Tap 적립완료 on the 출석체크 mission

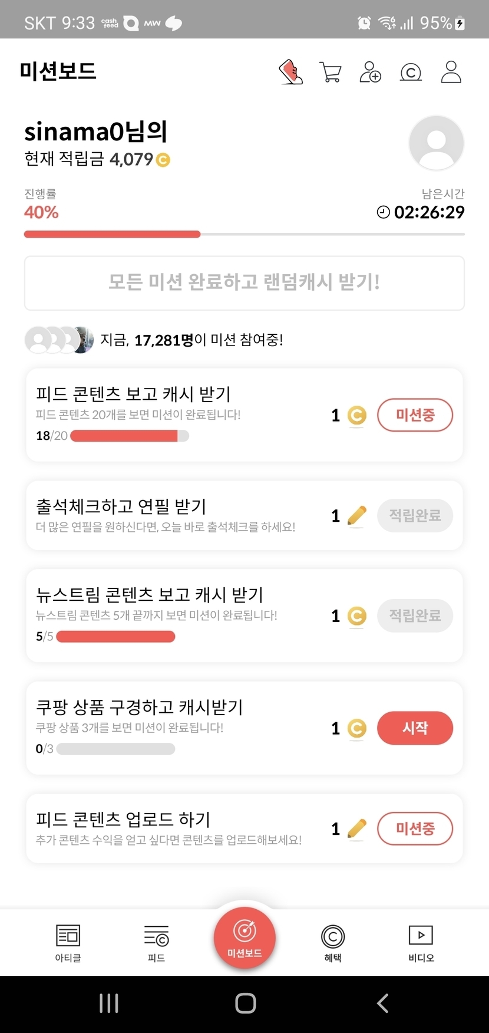point(415,515)
